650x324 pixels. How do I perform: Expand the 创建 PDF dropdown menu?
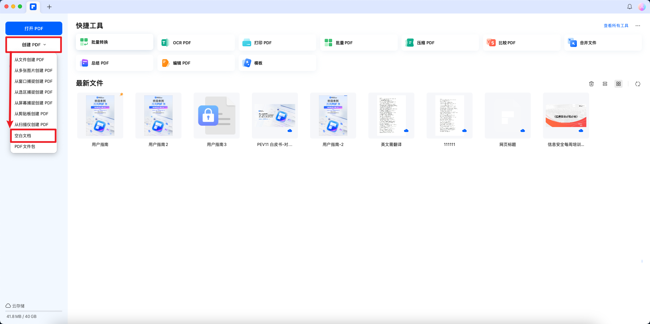coord(34,44)
